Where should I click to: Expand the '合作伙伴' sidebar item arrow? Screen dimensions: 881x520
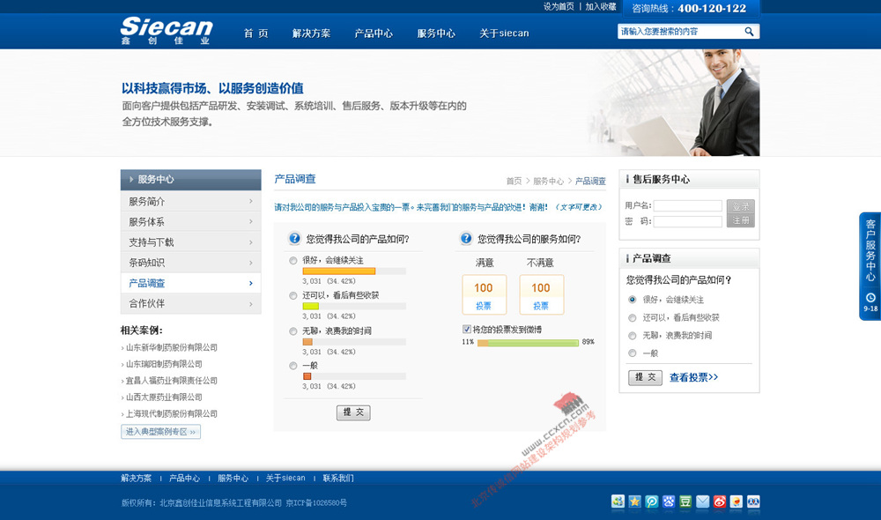tap(251, 303)
